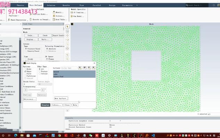Switch to the Solution ribbon tab
This screenshot has height=138, width=220.
[x=51, y=5]
